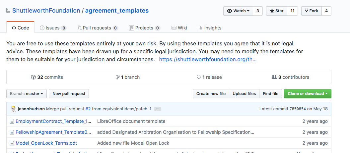Click the Insights graph icon
The width and height of the screenshot is (350, 153).
coord(200,28)
